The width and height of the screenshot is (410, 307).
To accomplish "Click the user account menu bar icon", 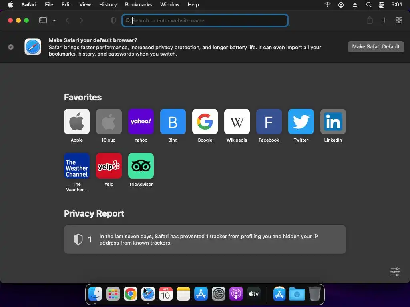I will pos(341,5).
